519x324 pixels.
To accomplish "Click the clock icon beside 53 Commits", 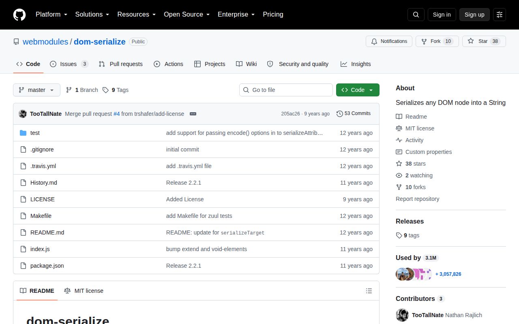I will [x=340, y=114].
